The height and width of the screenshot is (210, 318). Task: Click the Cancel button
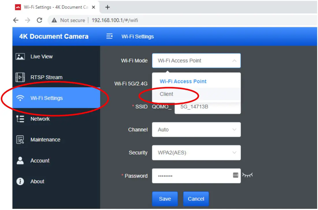(196, 199)
